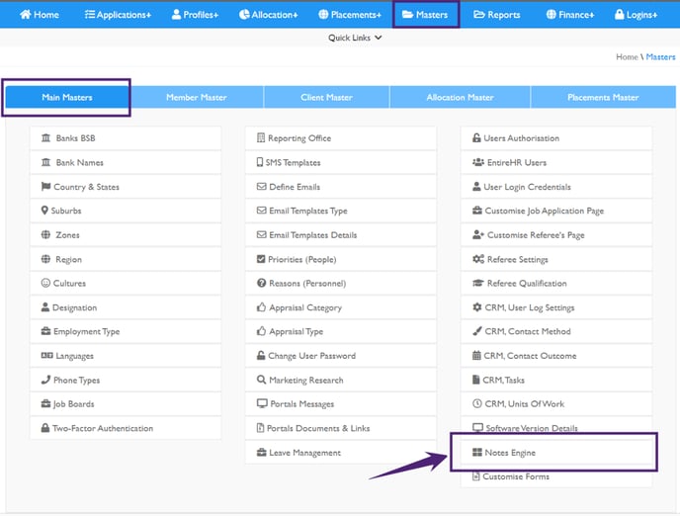680x516 pixels.
Task: Open Portals Documents & Links
Action: 341,428
